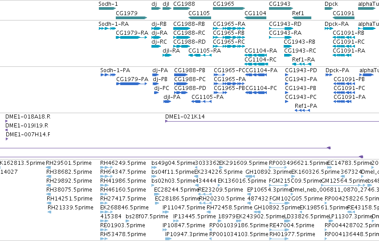Select the CG1979 gene label
The image size is (379, 241).
(x=126, y=13)
